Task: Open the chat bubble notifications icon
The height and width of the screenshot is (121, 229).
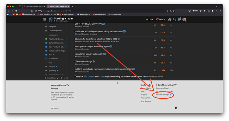Action: click(179, 19)
